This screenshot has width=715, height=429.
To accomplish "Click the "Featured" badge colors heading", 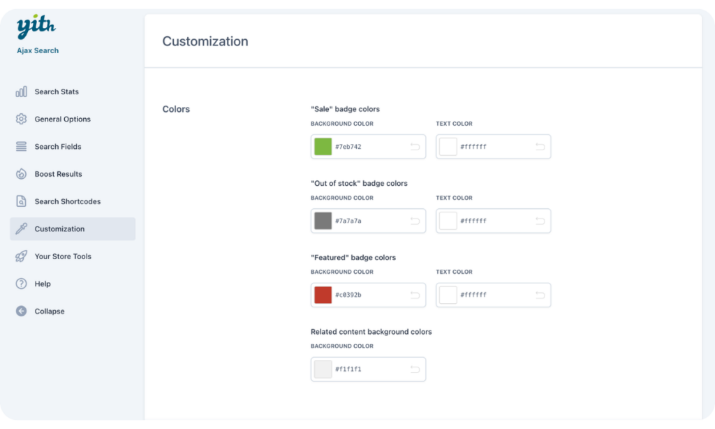I will click(353, 257).
